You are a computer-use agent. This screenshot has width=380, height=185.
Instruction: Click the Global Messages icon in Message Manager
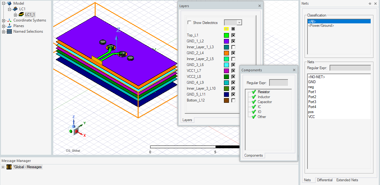(x=9, y=167)
